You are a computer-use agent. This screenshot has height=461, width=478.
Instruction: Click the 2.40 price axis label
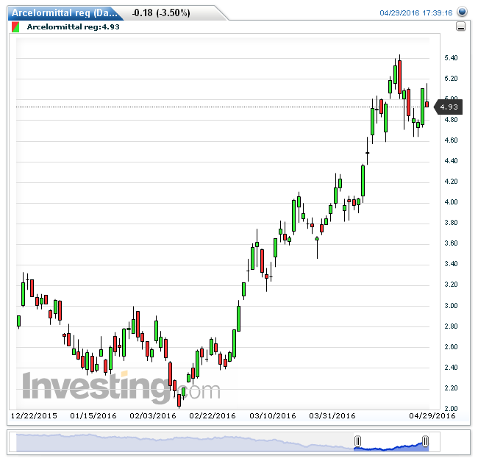pyautogui.click(x=451, y=367)
